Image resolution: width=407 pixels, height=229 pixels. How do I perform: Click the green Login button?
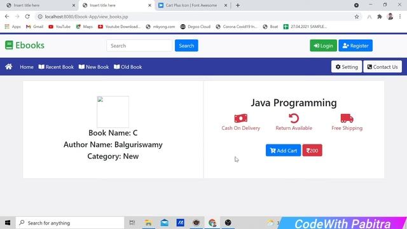point(323,46)
